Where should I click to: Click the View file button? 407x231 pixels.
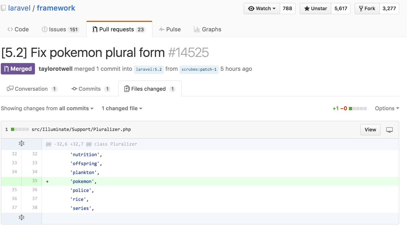point(370,130)
